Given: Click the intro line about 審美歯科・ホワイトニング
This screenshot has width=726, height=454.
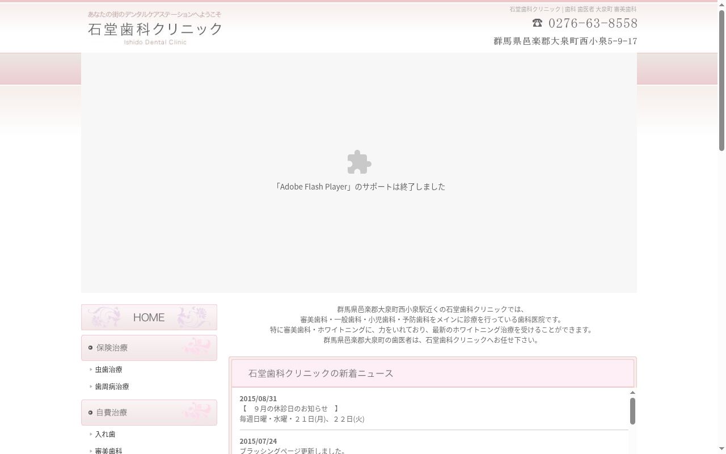Looking at the screenshot, I should coord(432,330).
